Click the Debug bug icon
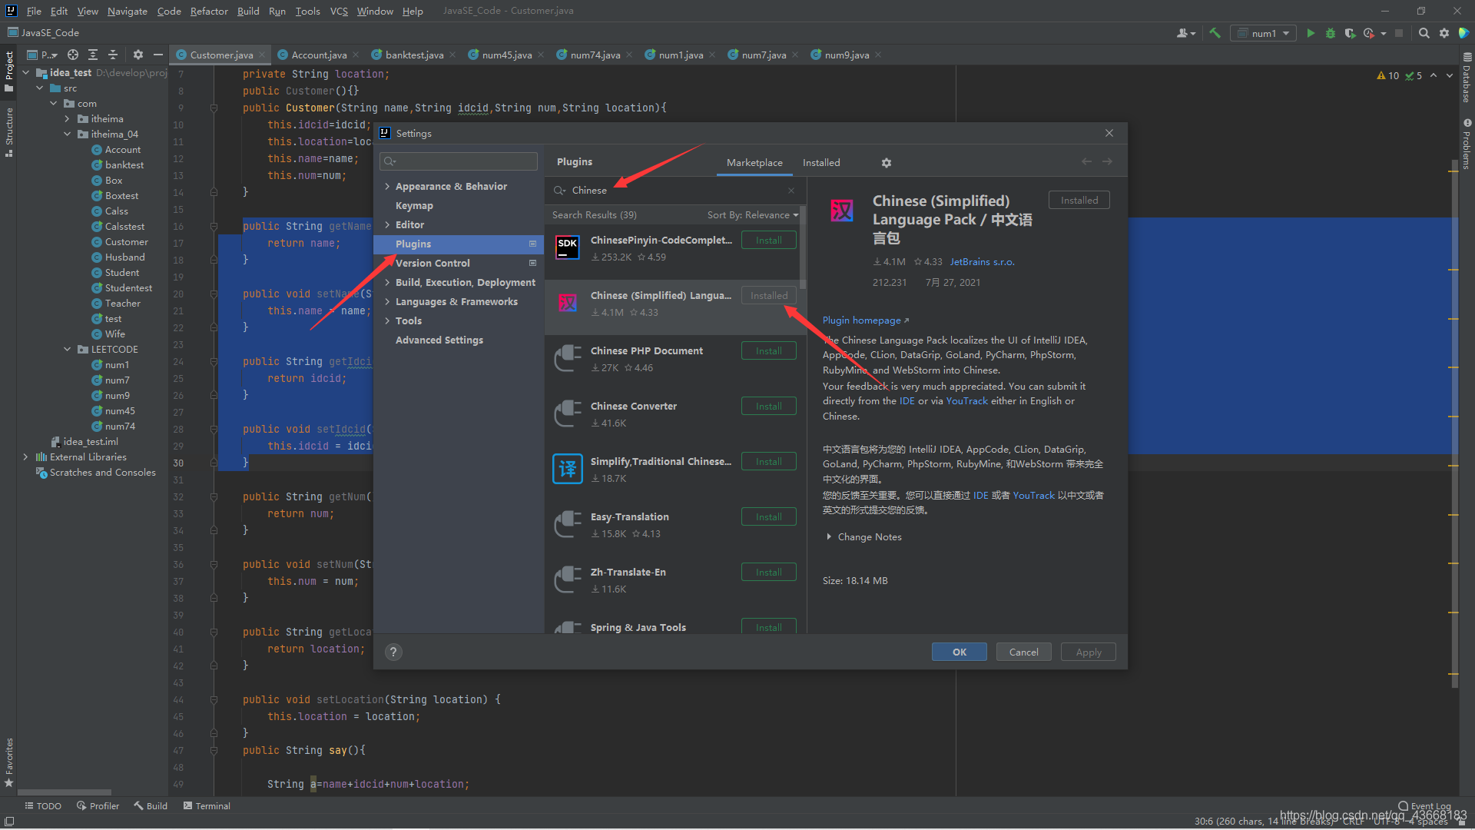 [x=1331, y=33]
